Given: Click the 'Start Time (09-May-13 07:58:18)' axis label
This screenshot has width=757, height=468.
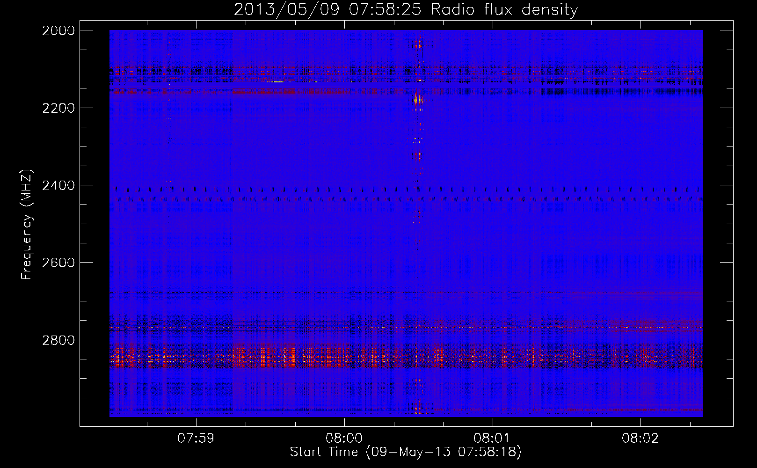Looking at the screenshot, I should (406, 452).
